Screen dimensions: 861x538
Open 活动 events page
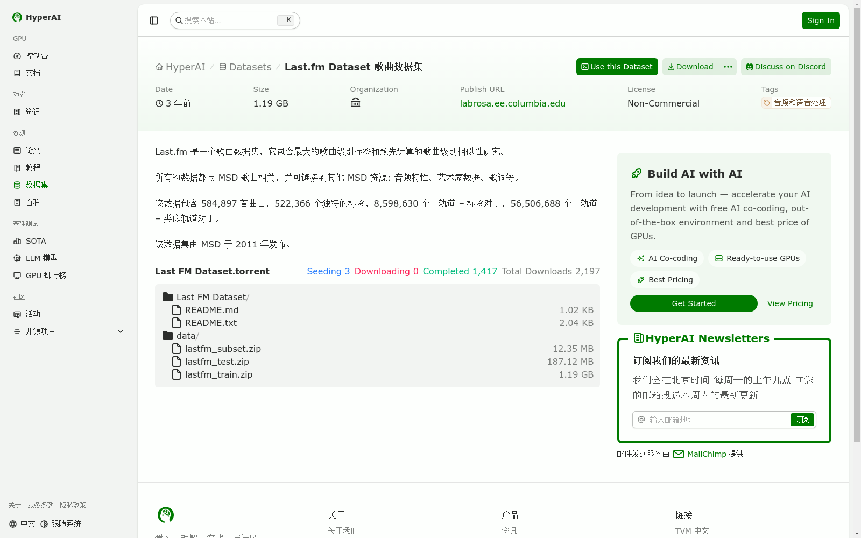[68, 314]
